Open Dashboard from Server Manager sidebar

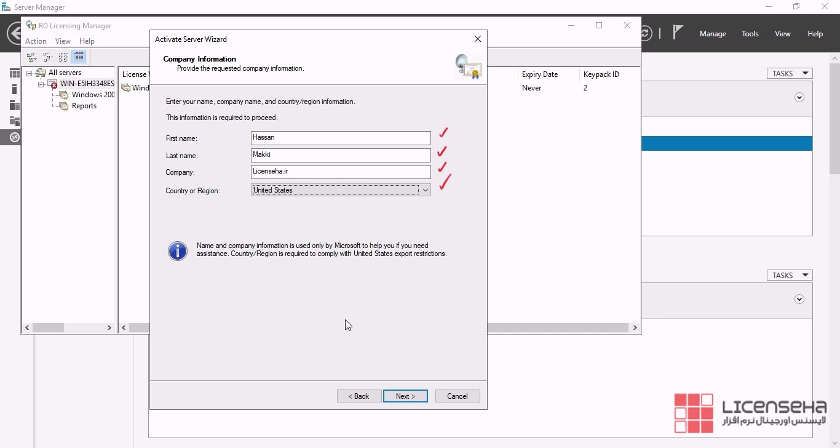pos(14,73)
